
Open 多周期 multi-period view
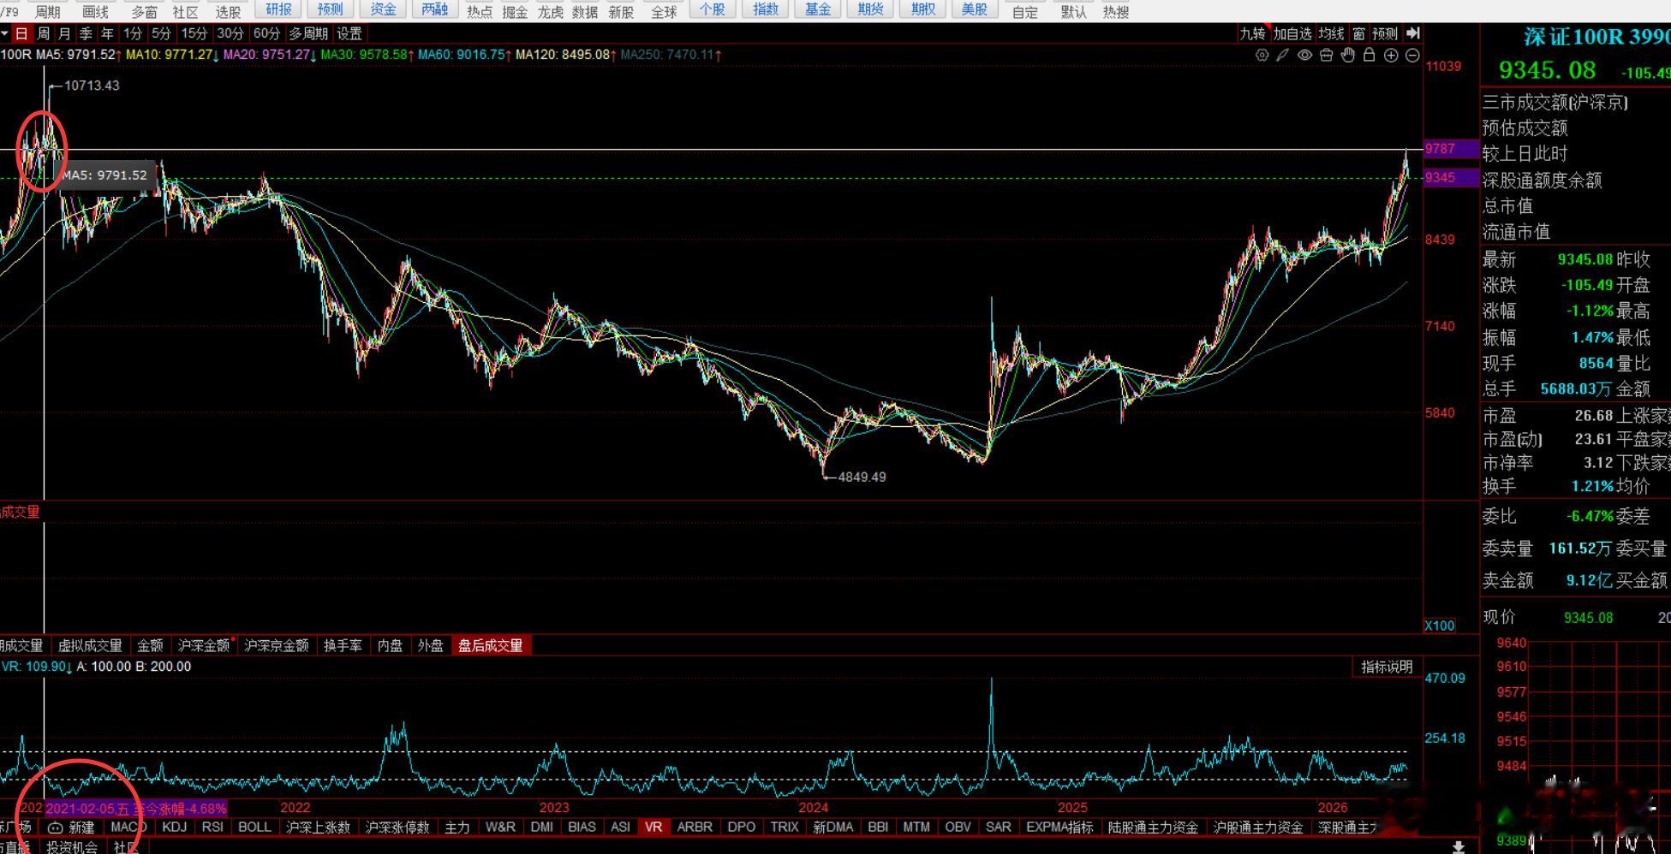click(x=308, y=33)
